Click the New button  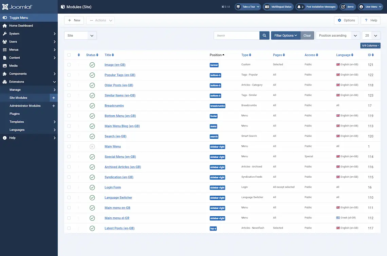pyautogui.click(x=74, y=20)
